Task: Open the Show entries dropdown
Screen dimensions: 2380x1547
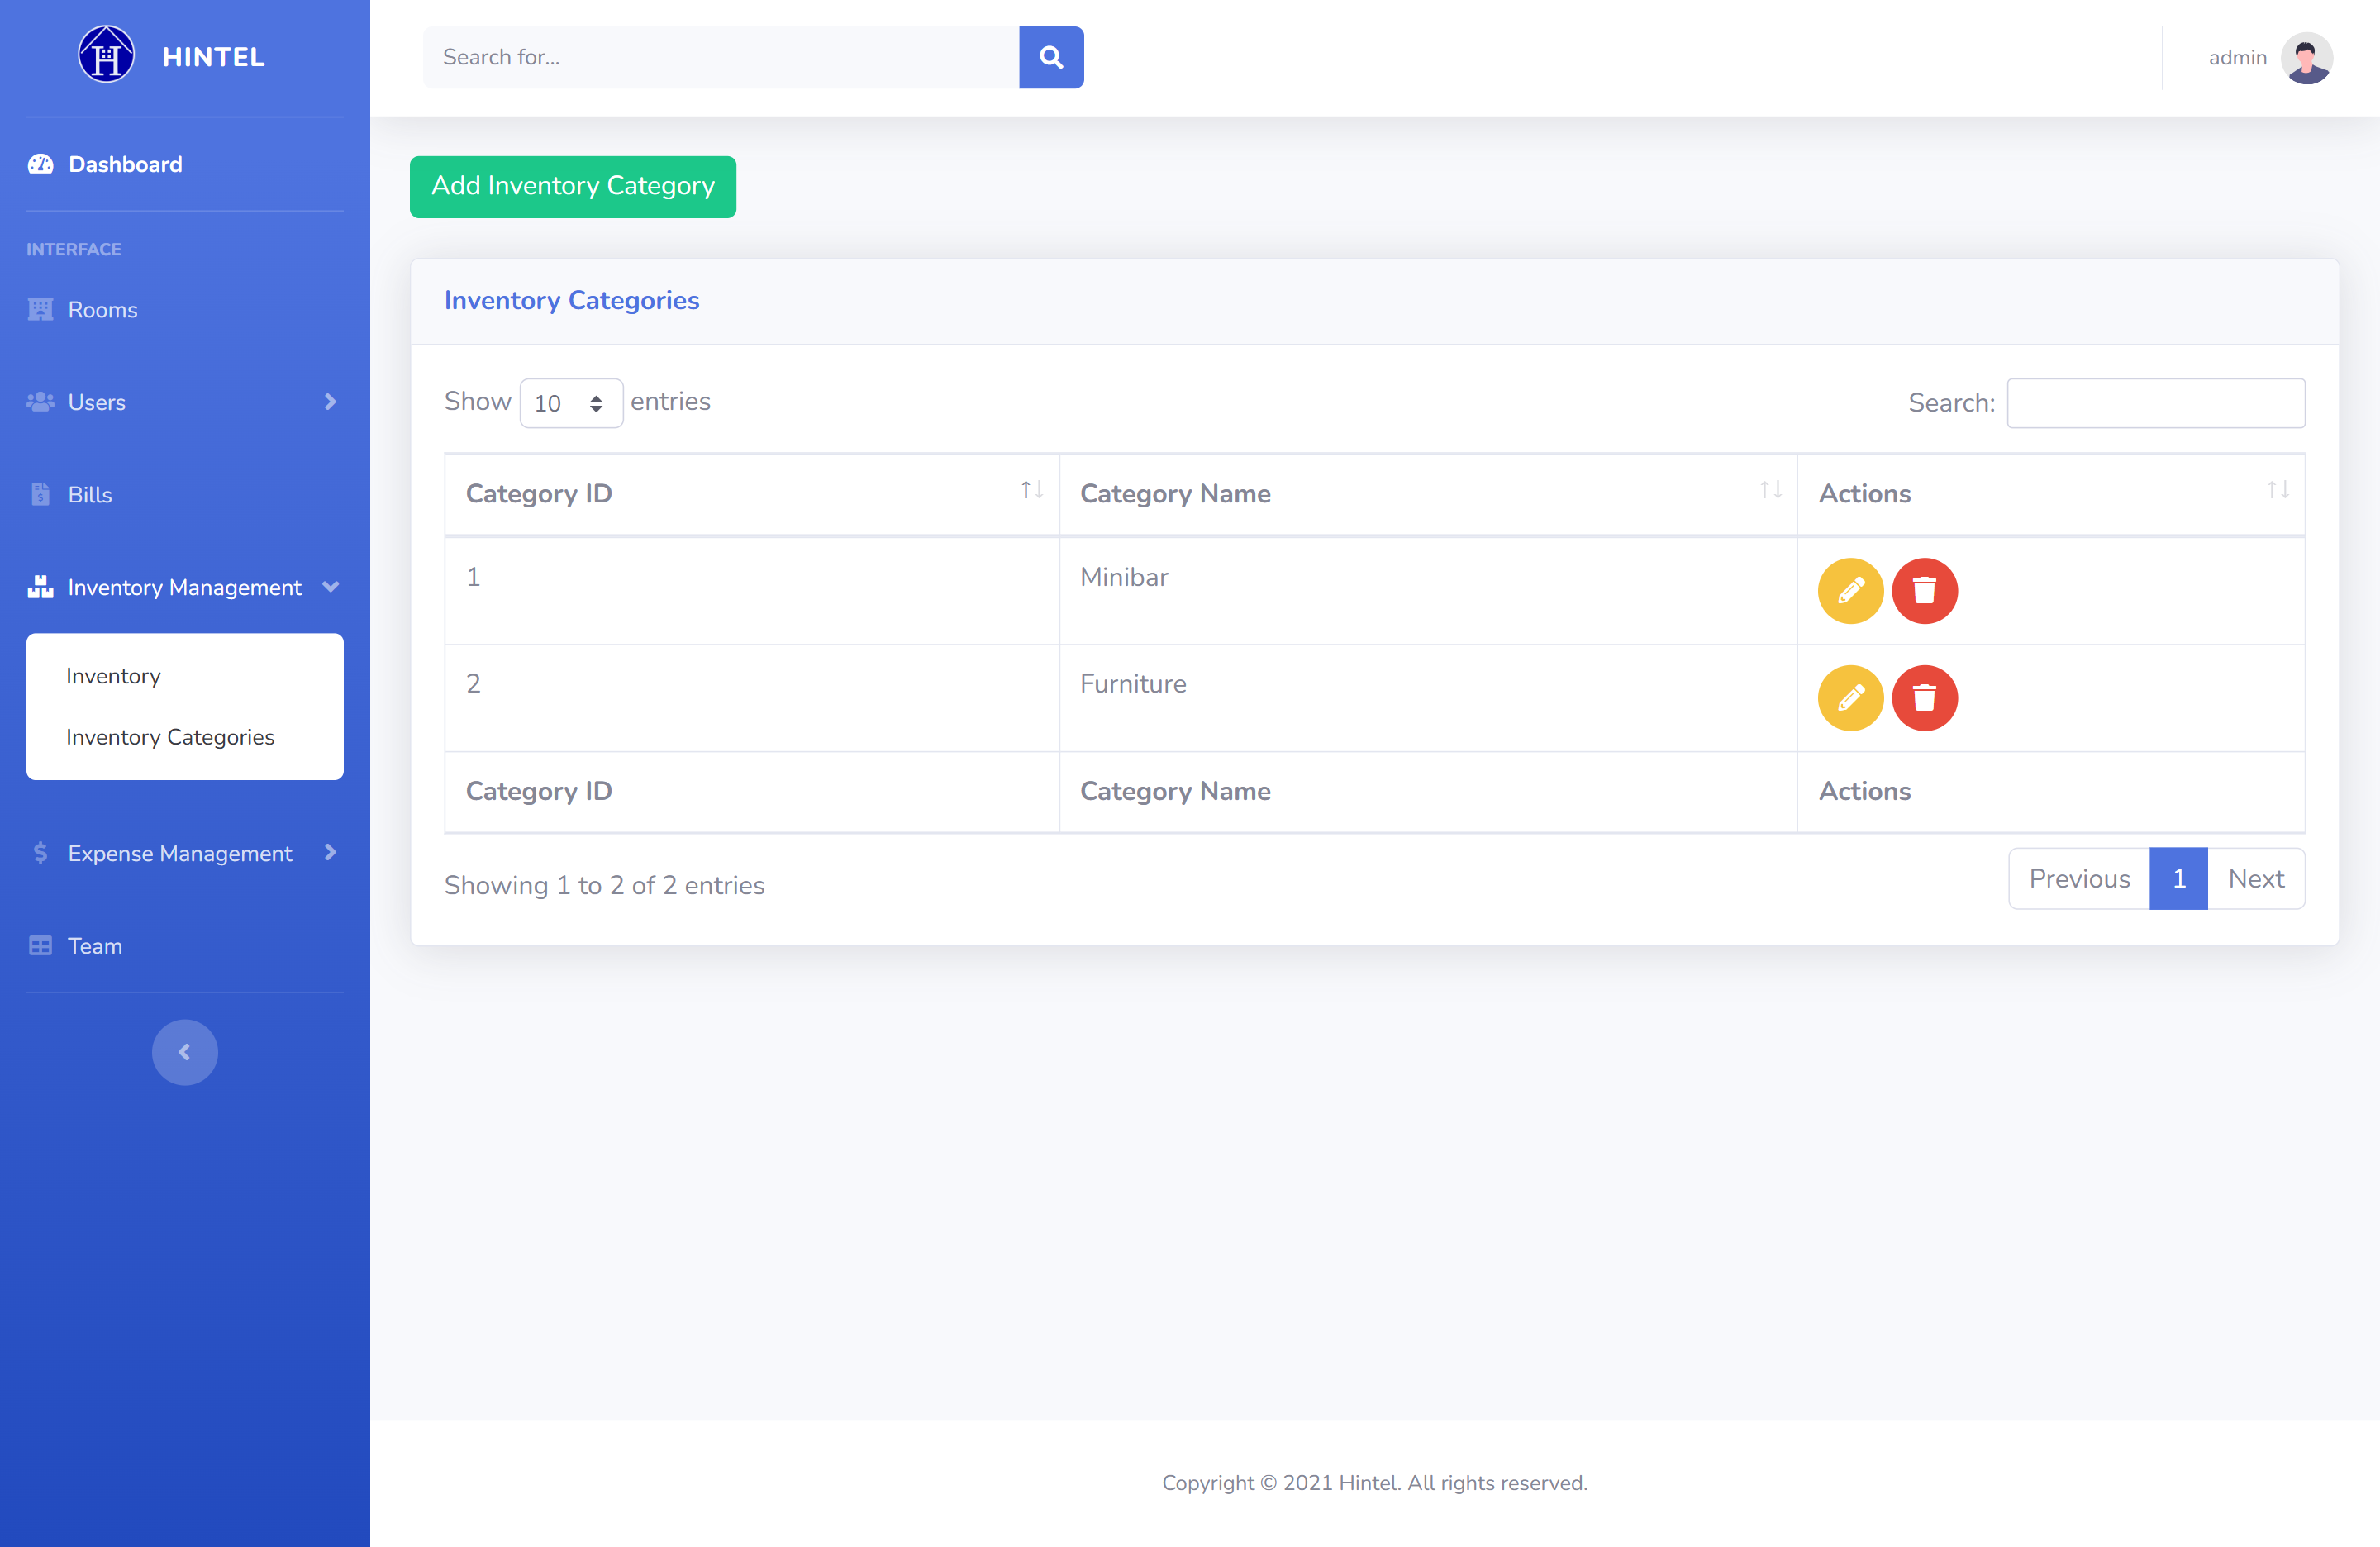Action: (x=571, y=403)
